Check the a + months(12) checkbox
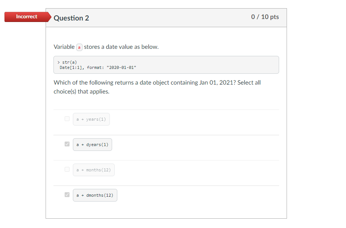The width and height of the screenshot is (346, 228). pos(67,170)
